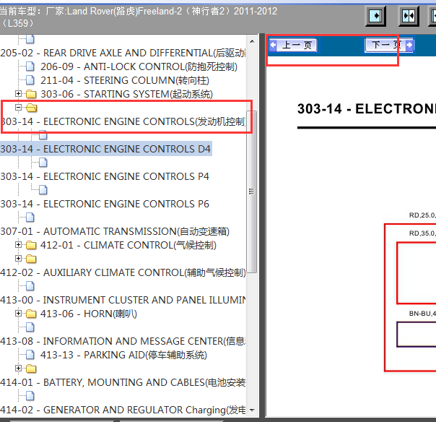Select 414-01 Battery, Mounting and Cables

point(123,382)
